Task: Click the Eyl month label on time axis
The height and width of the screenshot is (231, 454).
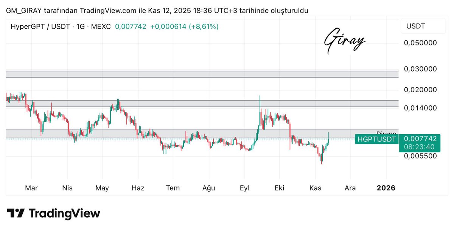Action: coord(244,188)
